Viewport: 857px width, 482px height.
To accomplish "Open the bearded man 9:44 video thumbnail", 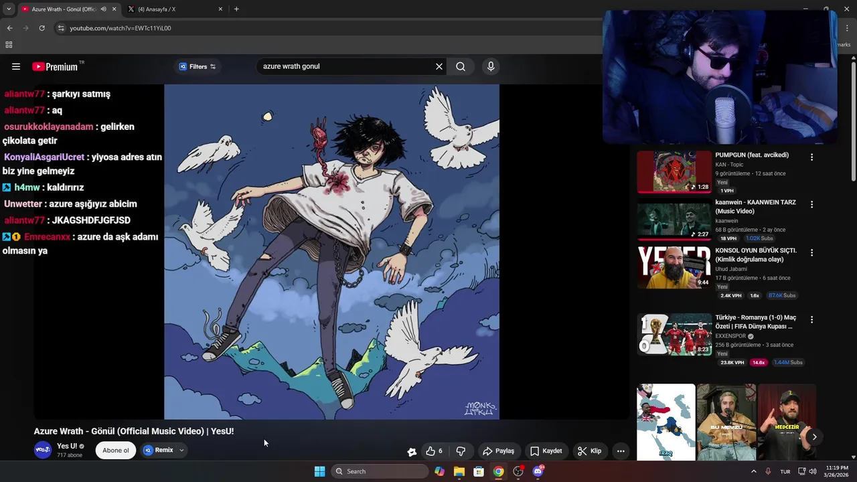I will (x=674, y=267).
